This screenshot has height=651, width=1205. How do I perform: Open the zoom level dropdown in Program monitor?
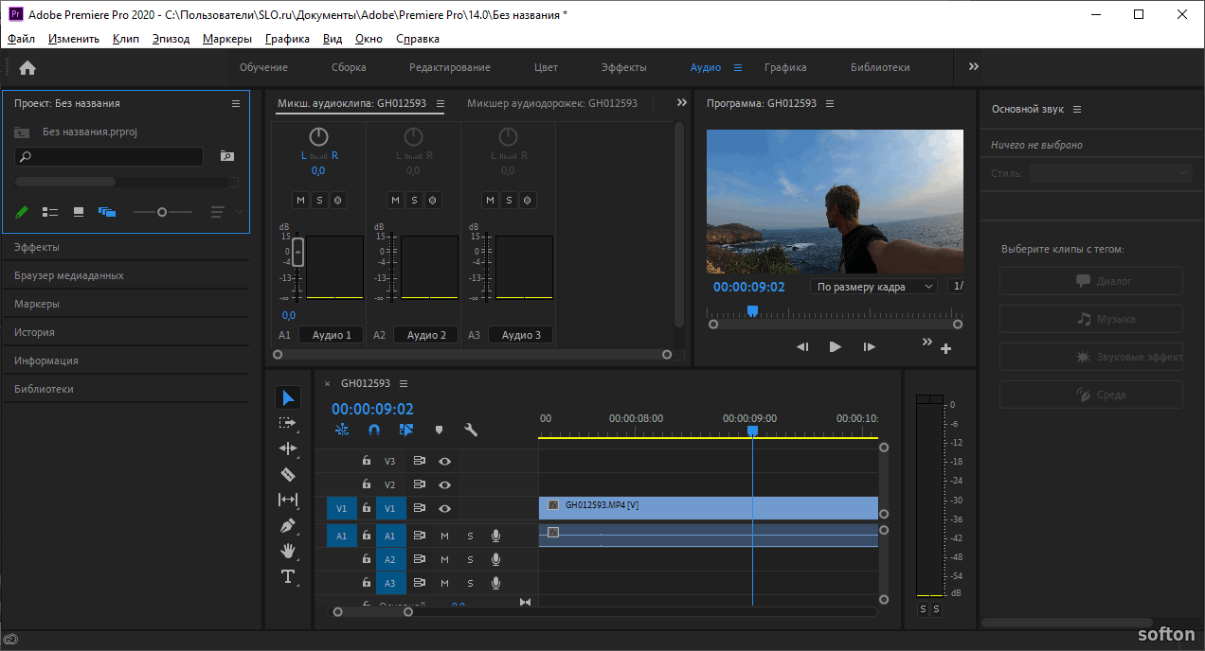click(x=874, y=287)
